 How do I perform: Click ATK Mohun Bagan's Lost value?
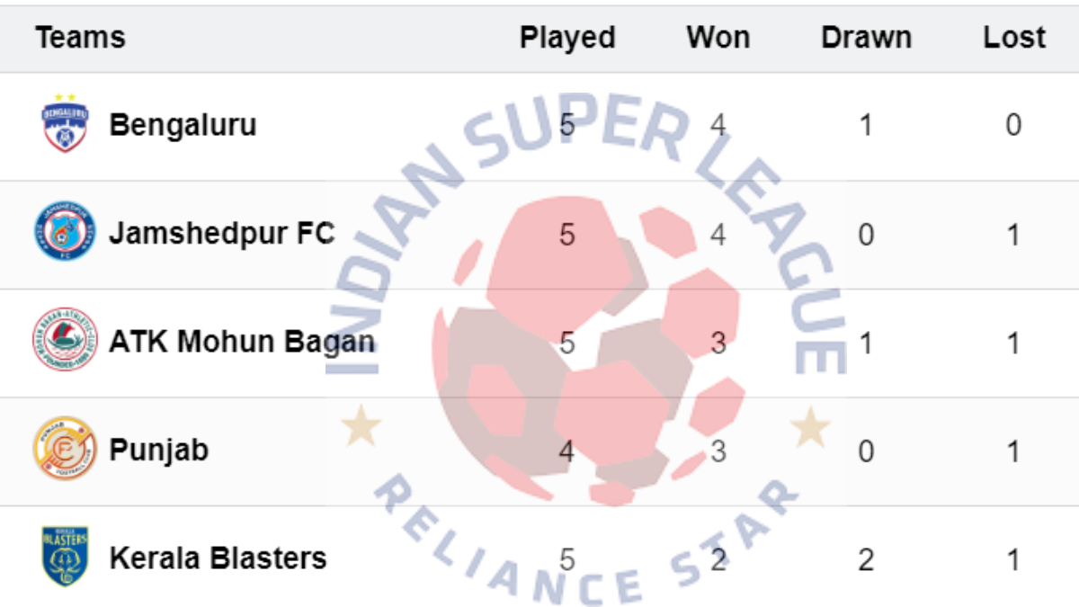[1013, 343]
